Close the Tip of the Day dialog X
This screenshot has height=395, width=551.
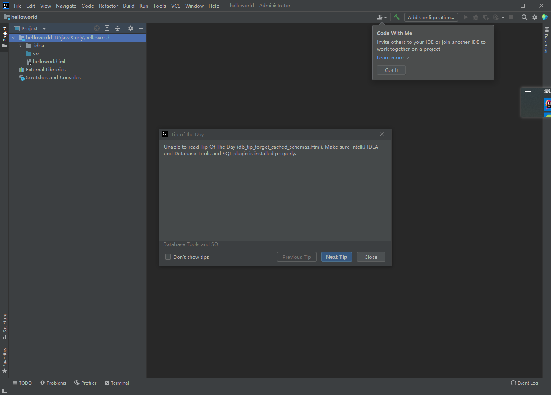pyautogui.click(x=382, y=134)
